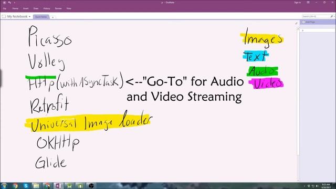This screenshot has width=336, height=189.
Task: Open the Quick Access Toolbar customize arrow
Action: point(15,3)
